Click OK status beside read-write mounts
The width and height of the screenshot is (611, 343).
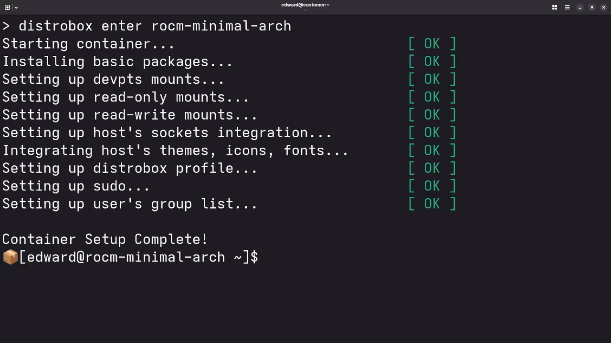(432, 115)
